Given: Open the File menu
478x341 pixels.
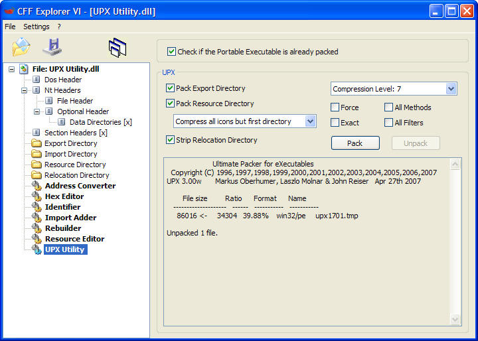Looking at the screenshot, I should coord(10,27).
